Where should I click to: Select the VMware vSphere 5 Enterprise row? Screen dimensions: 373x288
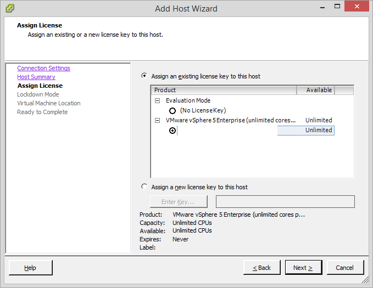tap(231, 120)
